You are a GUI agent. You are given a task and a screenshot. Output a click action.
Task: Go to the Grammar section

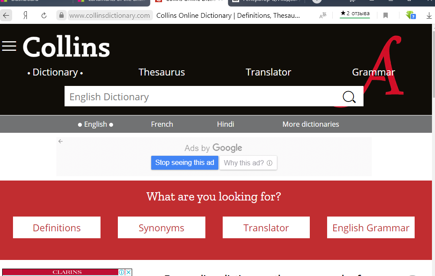pos(373,72)
